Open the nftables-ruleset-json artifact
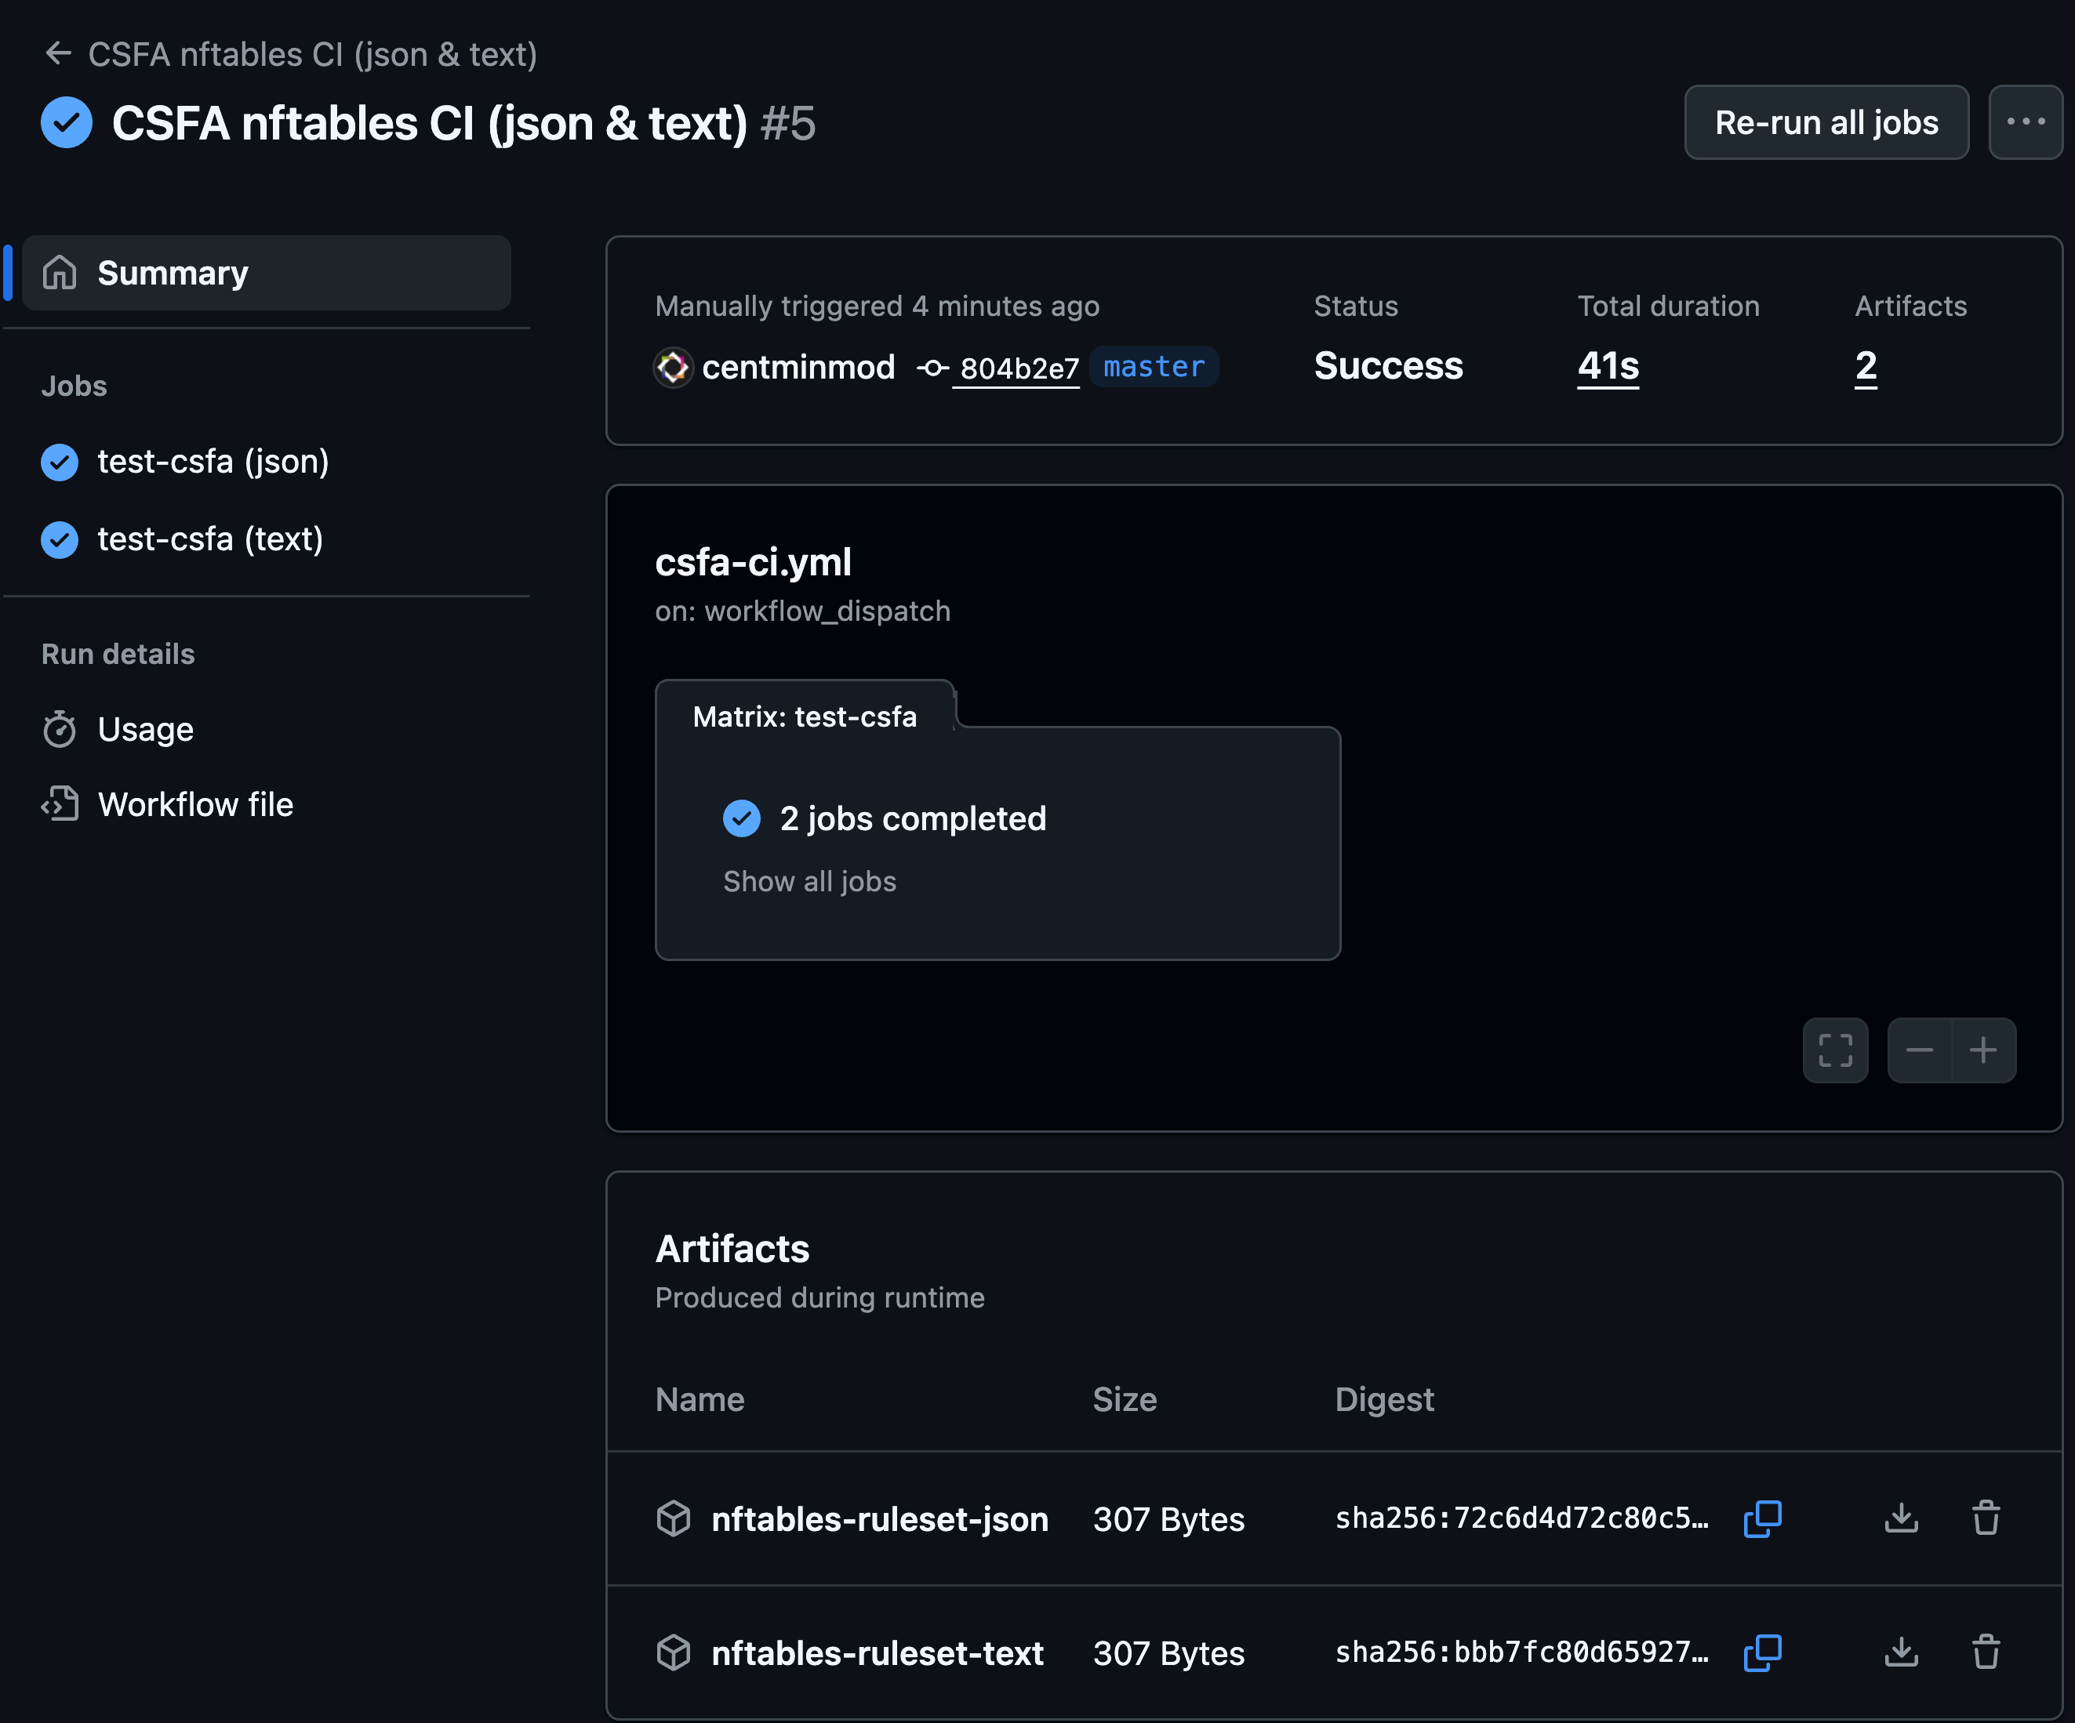The width and height of the screenshot is (2075, 1723). 879,1518
